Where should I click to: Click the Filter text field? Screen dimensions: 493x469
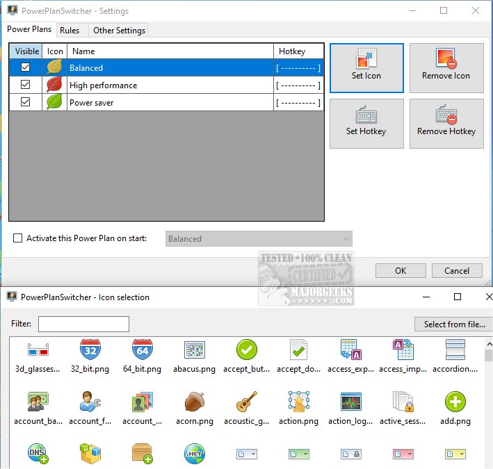tap(83, 324)
